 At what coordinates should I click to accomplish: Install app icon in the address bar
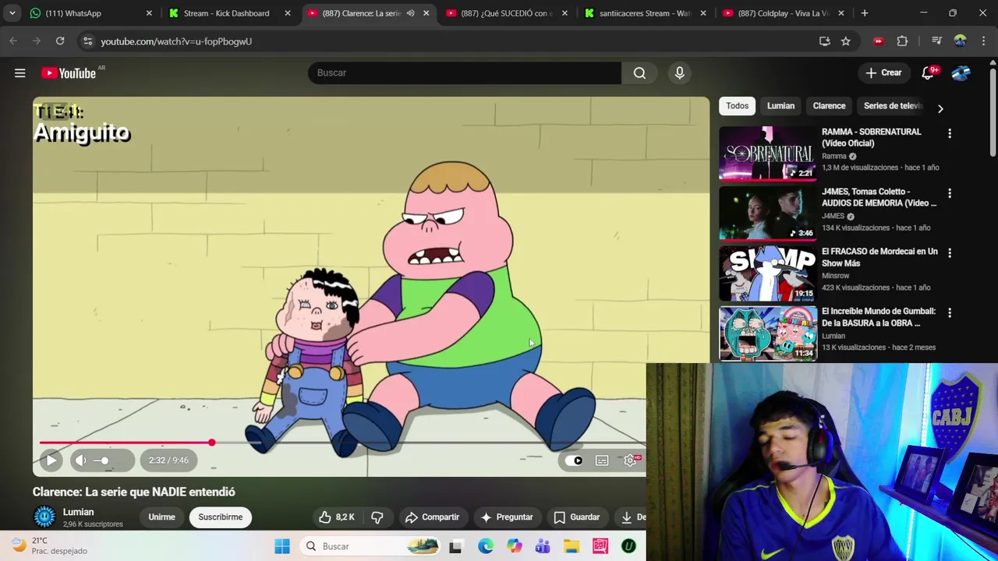tap(825, 41)
